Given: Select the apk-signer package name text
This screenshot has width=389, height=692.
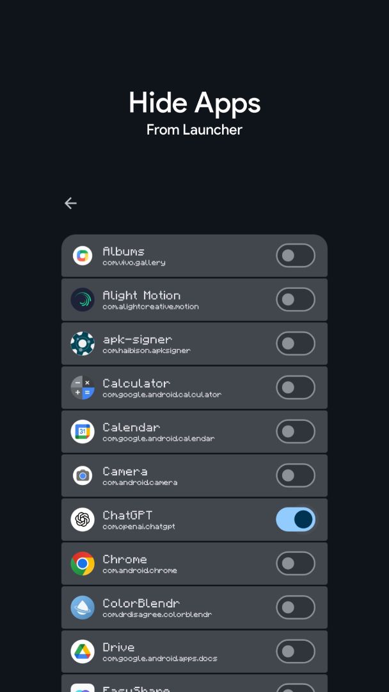Looking at the screenshot, I should (x=147, y=350).
